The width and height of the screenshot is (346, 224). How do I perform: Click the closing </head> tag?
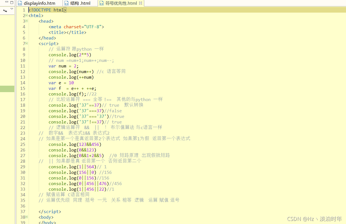click(47, 38)
